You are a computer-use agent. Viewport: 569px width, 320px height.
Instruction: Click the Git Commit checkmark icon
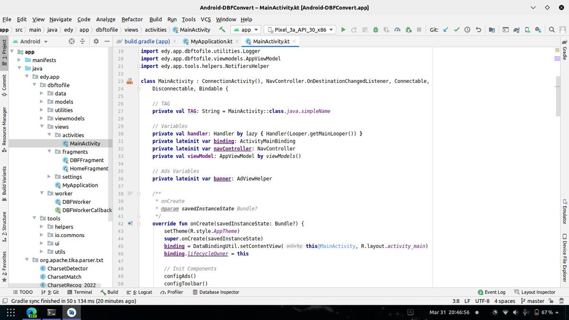[457, 29]
